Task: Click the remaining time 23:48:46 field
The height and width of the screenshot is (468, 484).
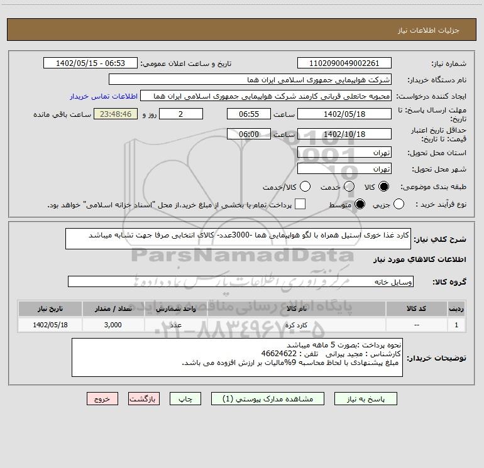Action: click(x=116, y=114)
